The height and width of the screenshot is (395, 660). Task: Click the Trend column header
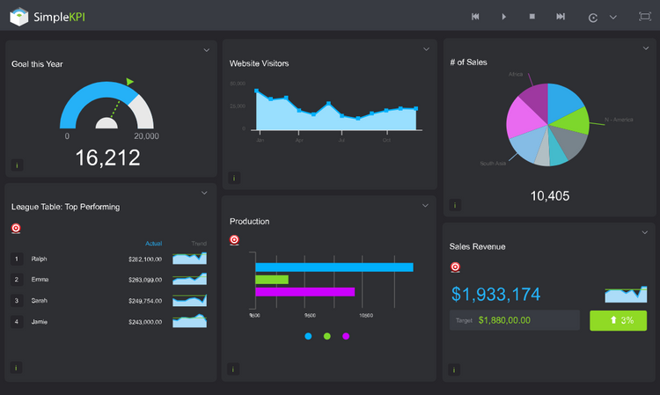tap(199, 244)
